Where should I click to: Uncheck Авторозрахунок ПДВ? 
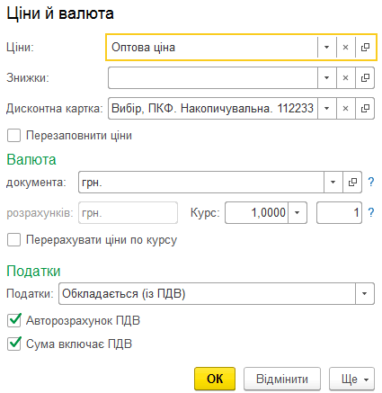pos(14,320)
